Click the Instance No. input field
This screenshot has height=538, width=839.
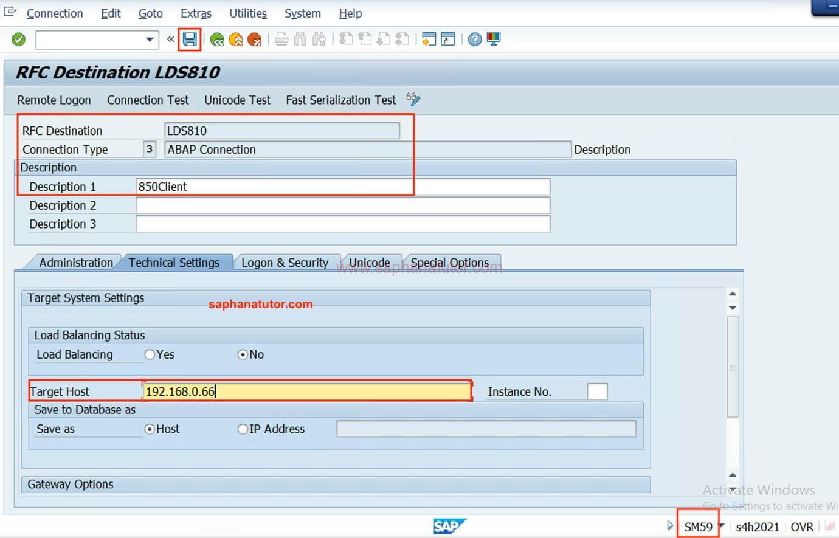(597, 391)
